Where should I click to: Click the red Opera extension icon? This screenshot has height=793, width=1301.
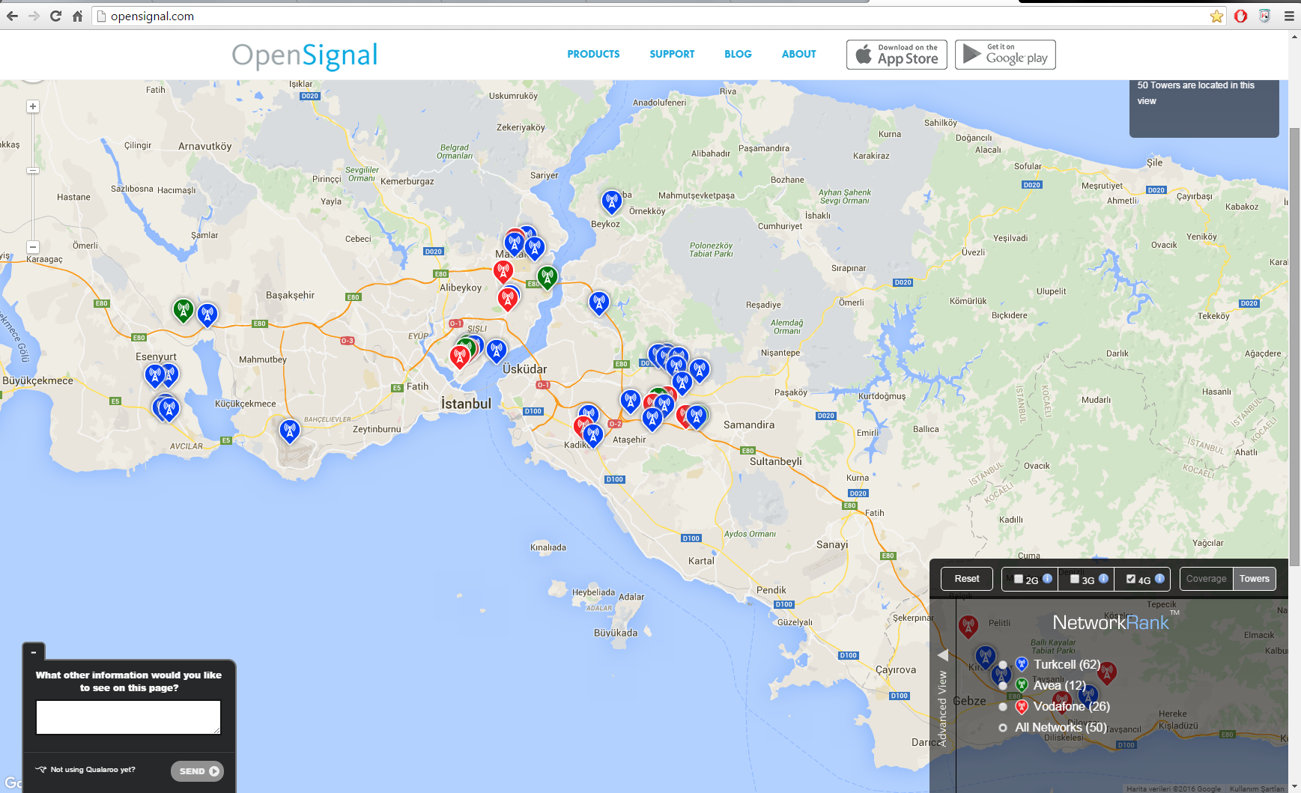1240,16
